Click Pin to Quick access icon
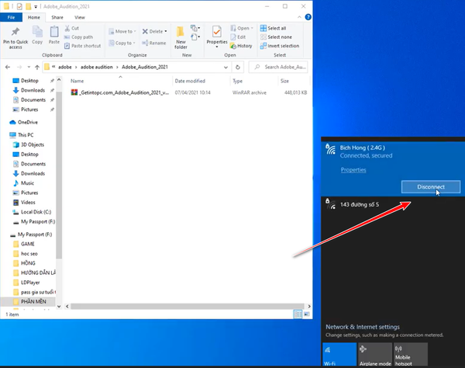Screen dimensions: 465x368 [x=15, y=32]
